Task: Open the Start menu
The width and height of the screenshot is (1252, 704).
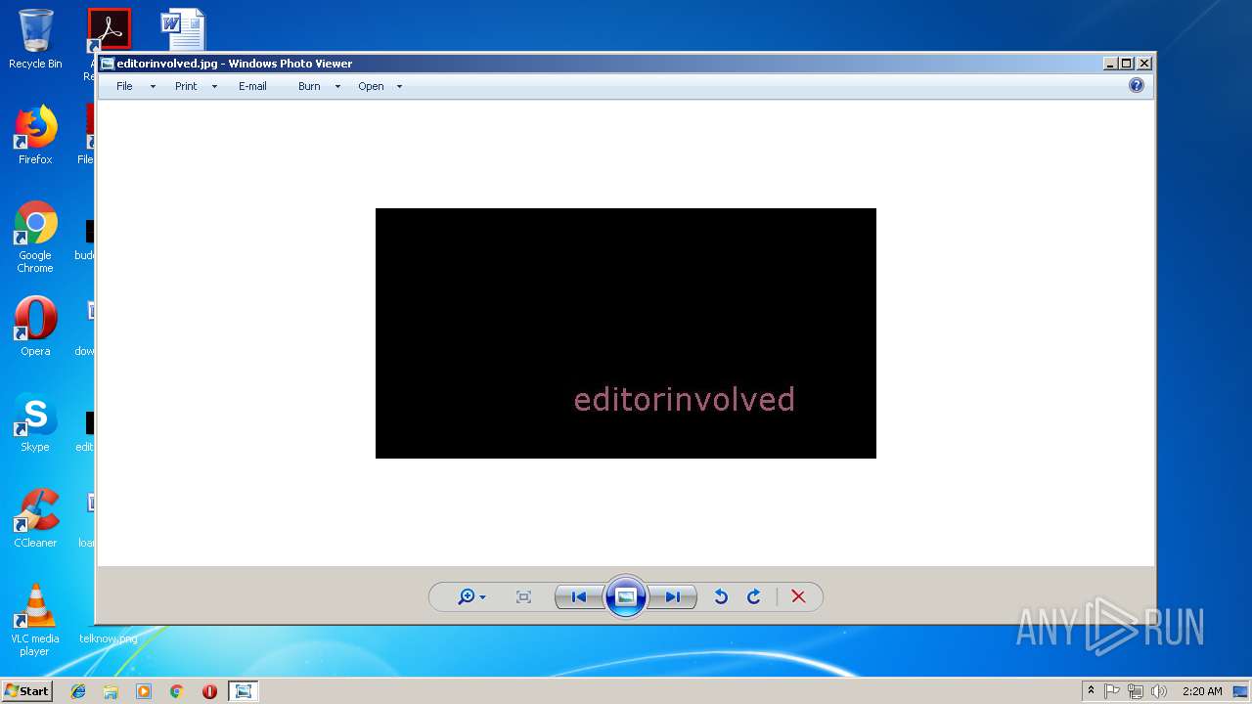Action: 26,690
